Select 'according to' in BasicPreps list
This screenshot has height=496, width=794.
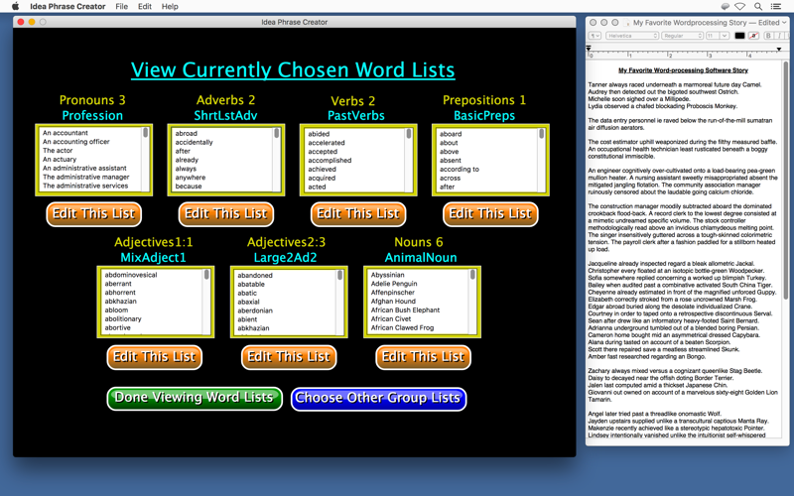coord(460,169)
